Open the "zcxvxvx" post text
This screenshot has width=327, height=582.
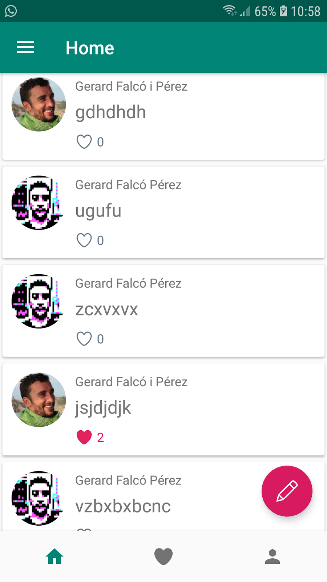(106, 310)
